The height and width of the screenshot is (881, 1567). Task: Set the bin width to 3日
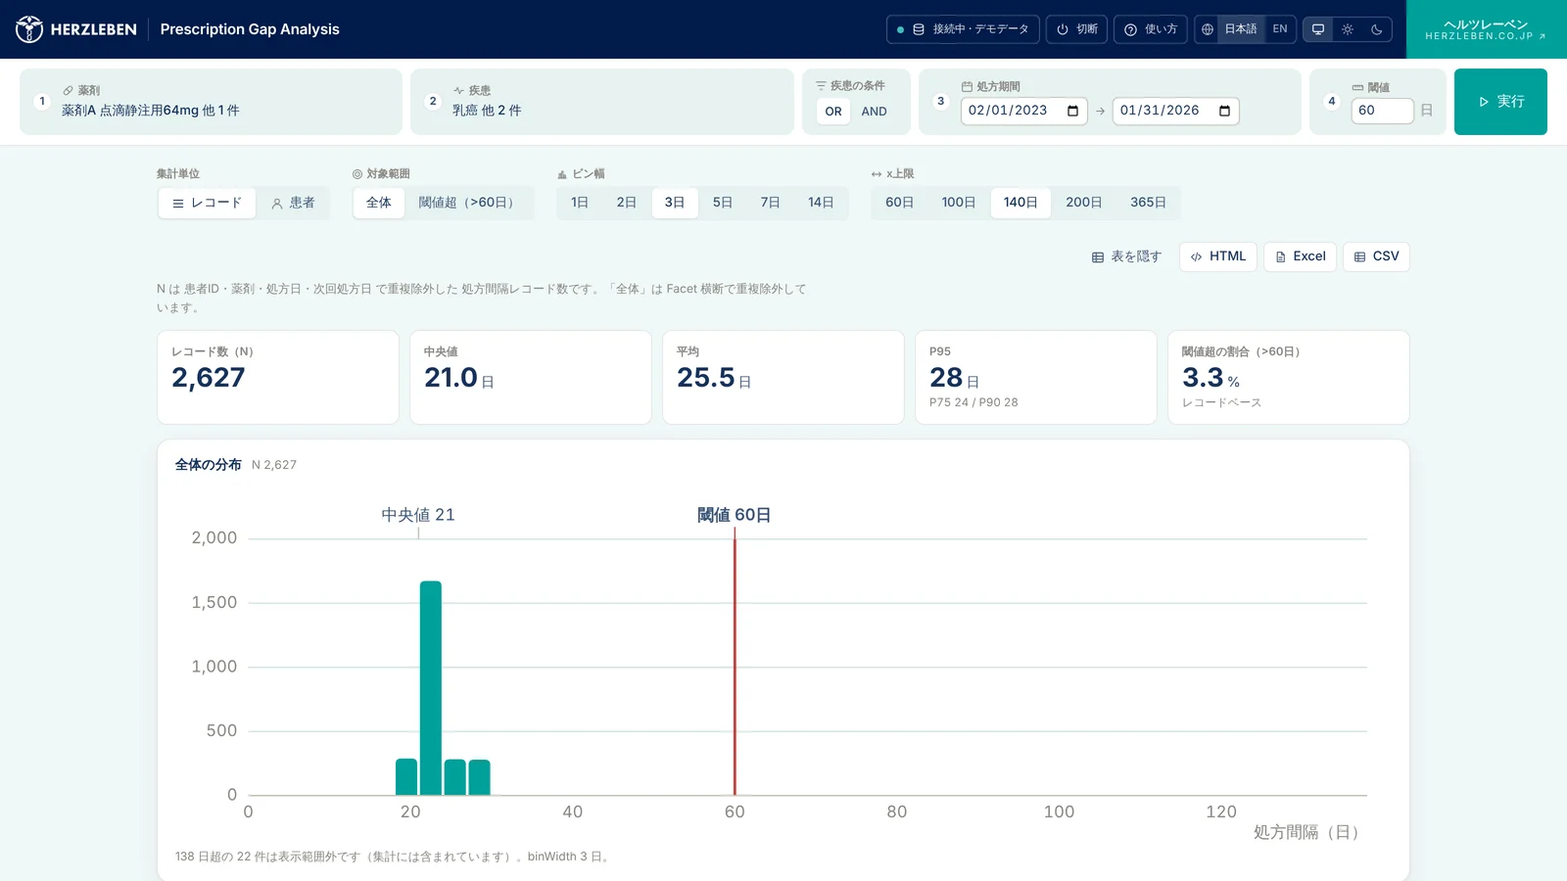point(675,203)
